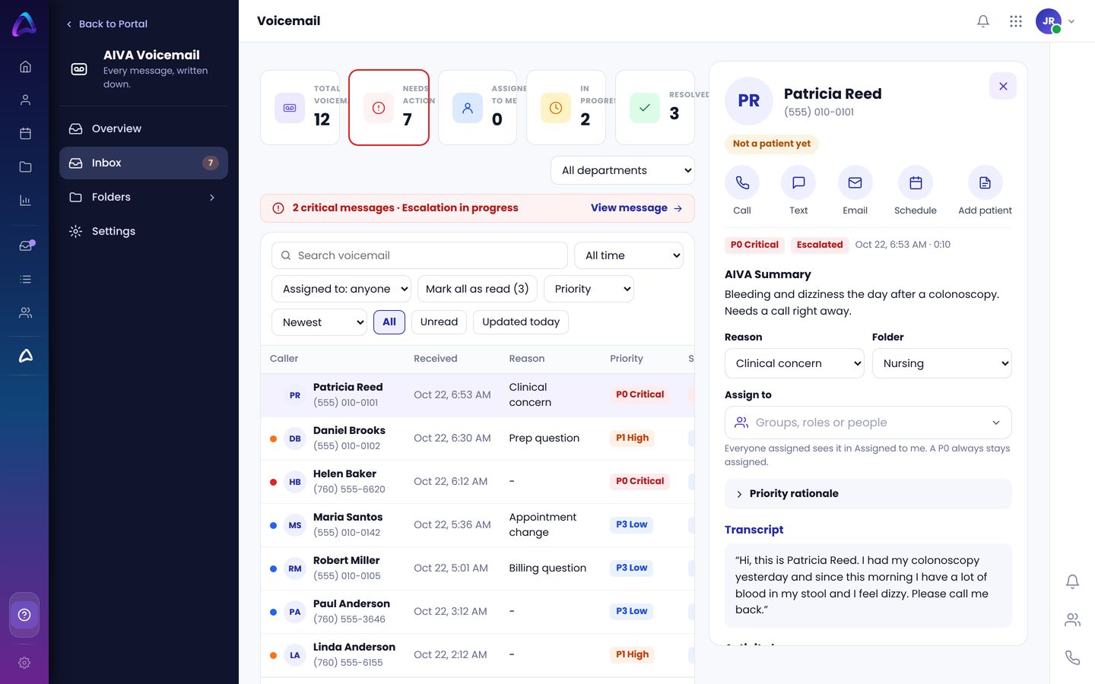
Task: Open the All departments dropdown
Action: (x=623, y=170)
